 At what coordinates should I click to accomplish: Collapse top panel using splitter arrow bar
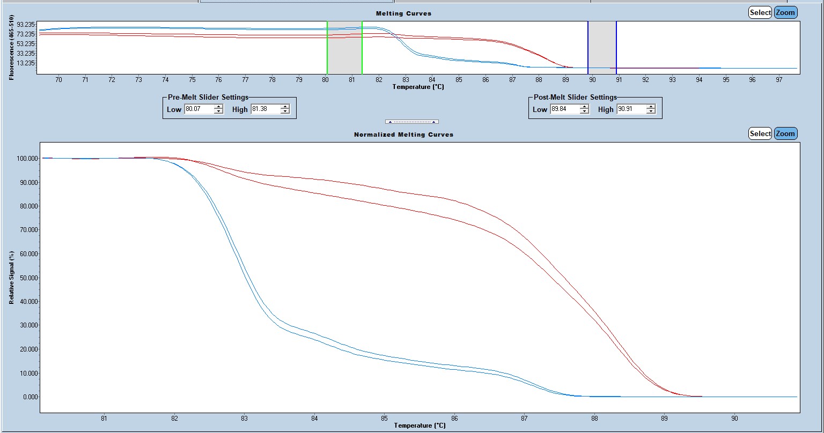[x=411, y=122]
